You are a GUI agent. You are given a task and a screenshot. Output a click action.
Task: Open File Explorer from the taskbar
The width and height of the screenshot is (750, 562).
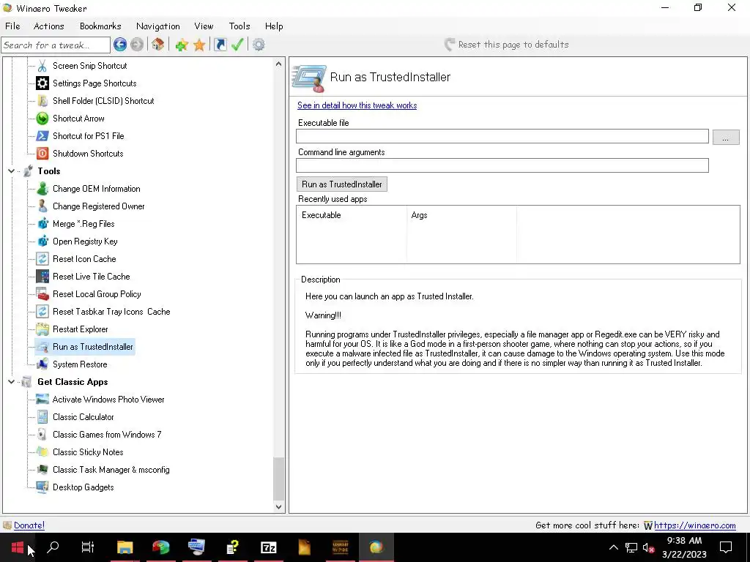pyautogui.click(x=125, y=547)
